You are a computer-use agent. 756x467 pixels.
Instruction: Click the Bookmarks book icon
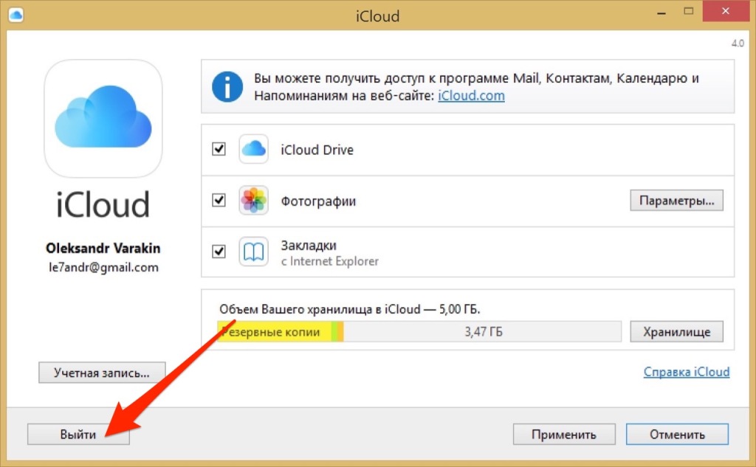pos(253,252)
